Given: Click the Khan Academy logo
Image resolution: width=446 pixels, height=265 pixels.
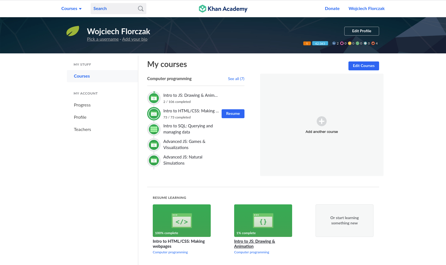Looking at the screenshot, I should pos(223,9).
